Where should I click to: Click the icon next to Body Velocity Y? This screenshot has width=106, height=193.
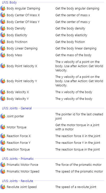pyautogui.click(x=3, y=99)
